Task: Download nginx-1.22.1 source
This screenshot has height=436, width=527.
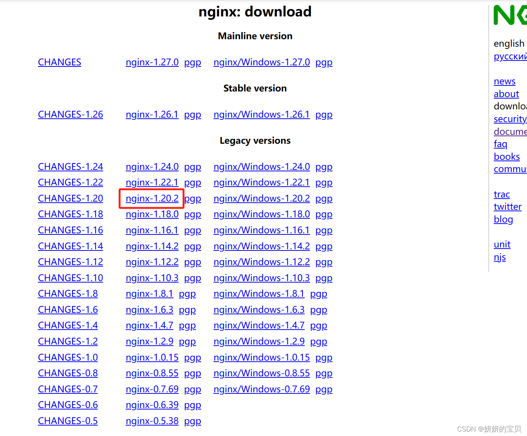Action: tap(152, 183)
